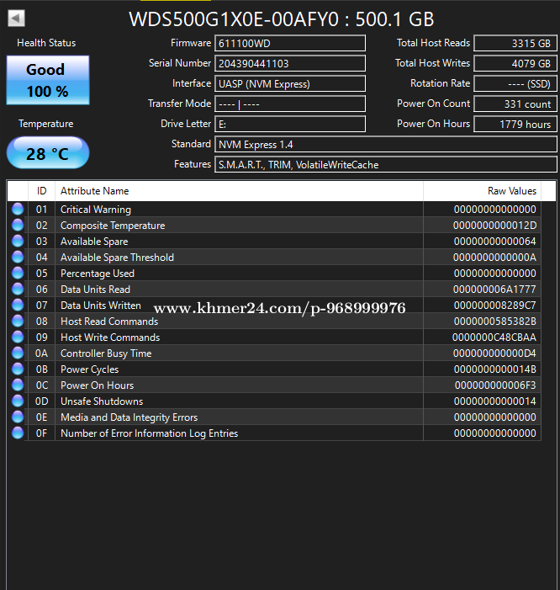Click the ID cell 0A
Viewport: 560px width, 590px height.
pyautogui.click(x=41, y=353)
